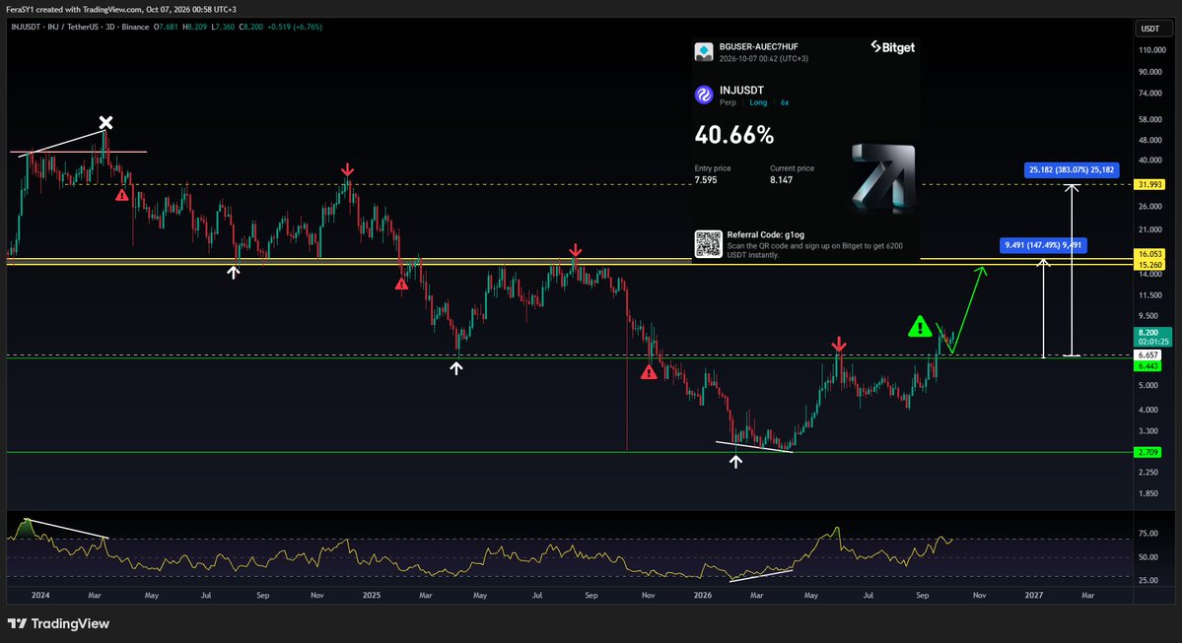Click the 2027 label on time axis
Screen dimensions: 1182x643
1034,596
